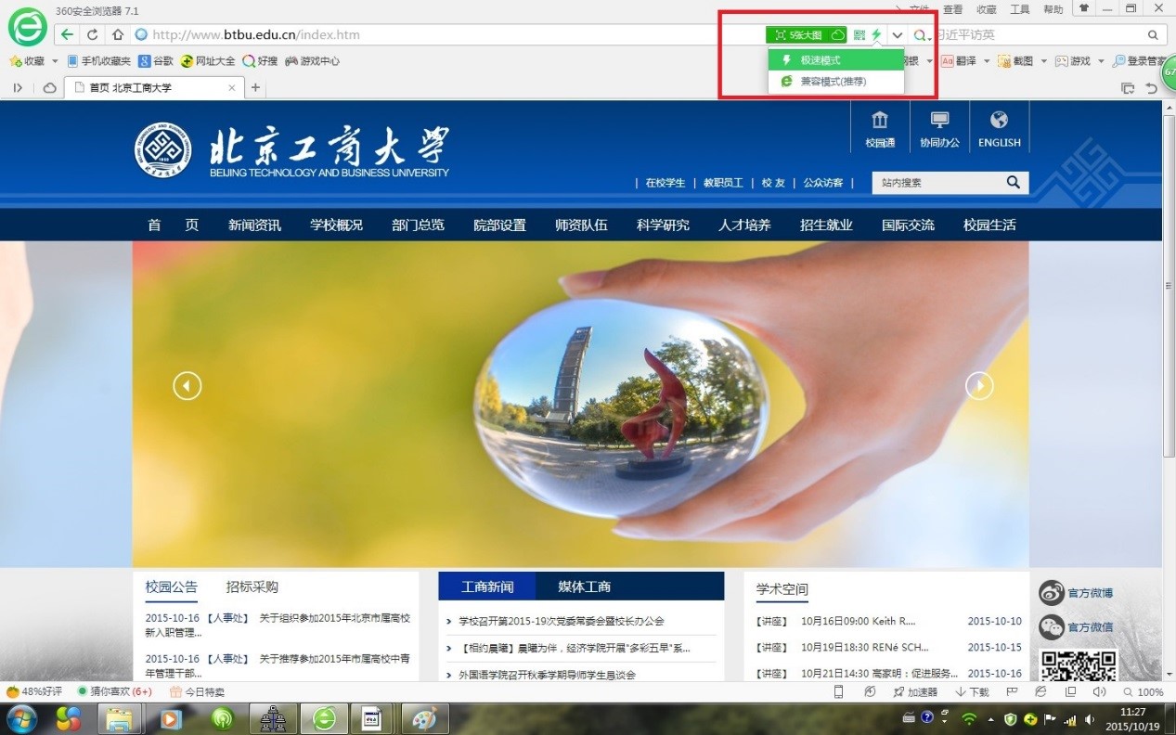Image resolution: width=1176 pixels, height=735 pixels.
Task: Expand the 收藏 favorites dropdown arrow
Action: (x=55, y=61)
